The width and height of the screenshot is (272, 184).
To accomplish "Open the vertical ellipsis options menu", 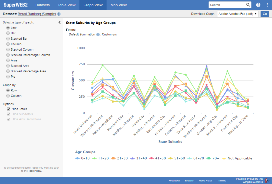I will point(267,5).
